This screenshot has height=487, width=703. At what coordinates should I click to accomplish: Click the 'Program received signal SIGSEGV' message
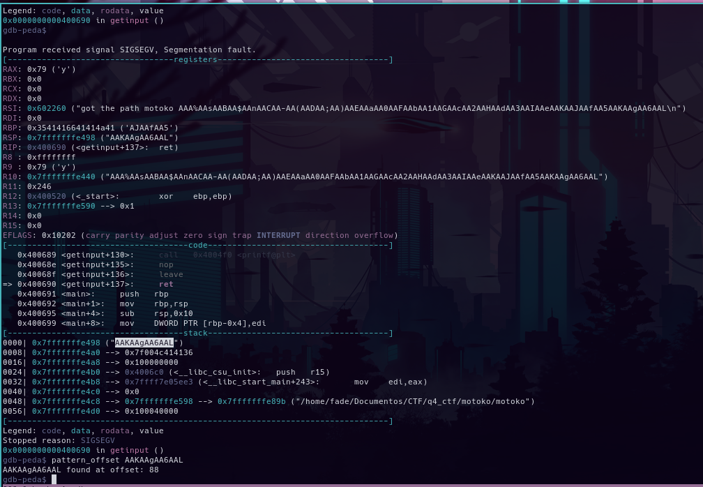[x=129, y=50]
